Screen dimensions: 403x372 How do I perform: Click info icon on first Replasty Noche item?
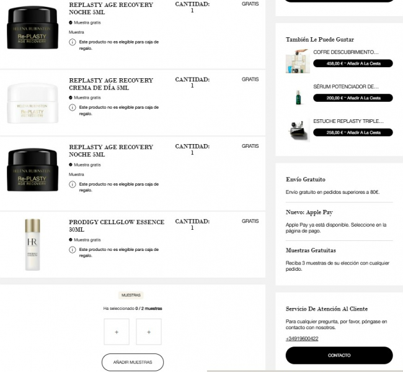73,42
